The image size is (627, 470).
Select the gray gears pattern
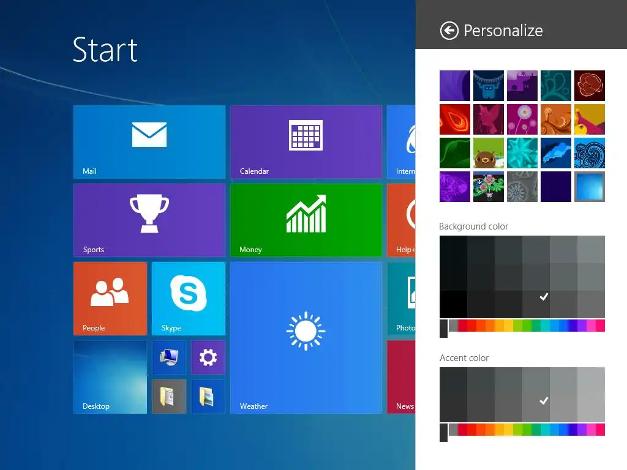coord(522,187)
